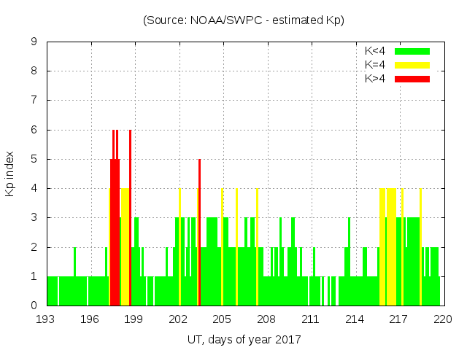Click the NOAA/SWPC source title text
The height and width of the screenshot is (350, 467).
tap(244, 20)
